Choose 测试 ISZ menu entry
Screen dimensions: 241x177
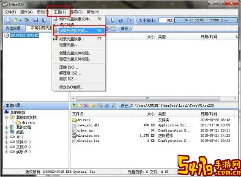pyautogui.click(x=79, y=79)
